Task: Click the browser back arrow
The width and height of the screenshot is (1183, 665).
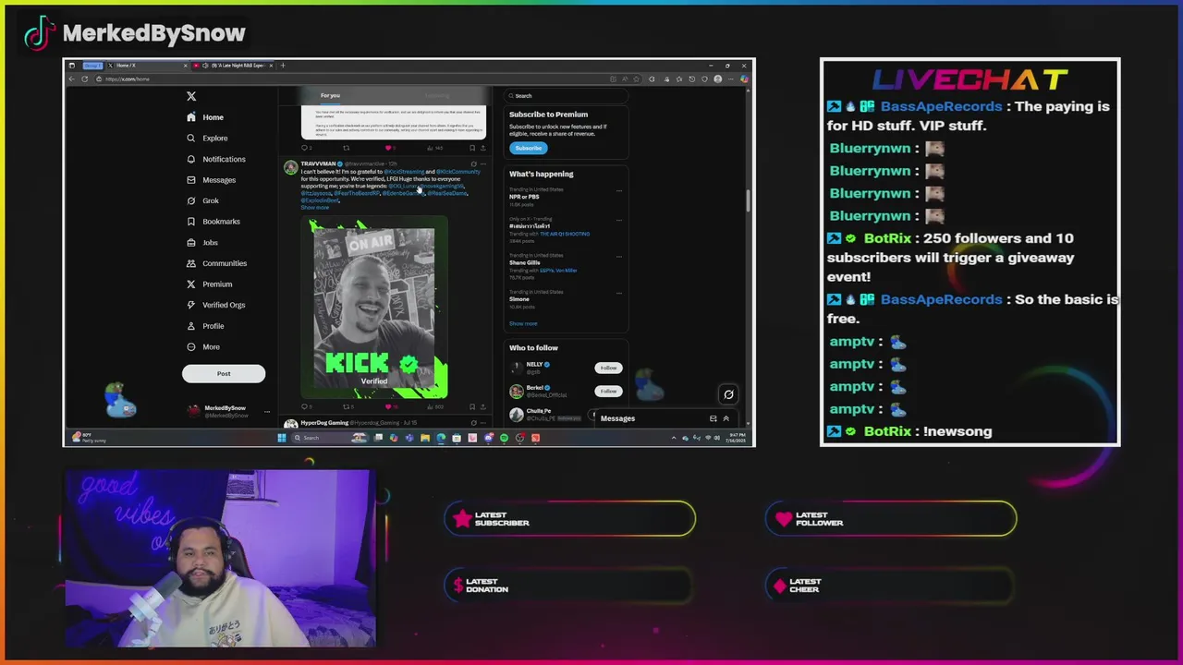Action: click(72, 79)
